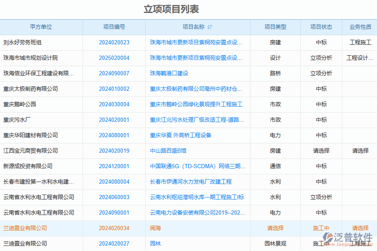The image size is (377, 251).
Task: Open project number link 2025020004
Action: click(x=114, y=58)
